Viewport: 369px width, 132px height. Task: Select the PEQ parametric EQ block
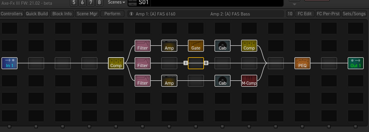click(302, 63)
